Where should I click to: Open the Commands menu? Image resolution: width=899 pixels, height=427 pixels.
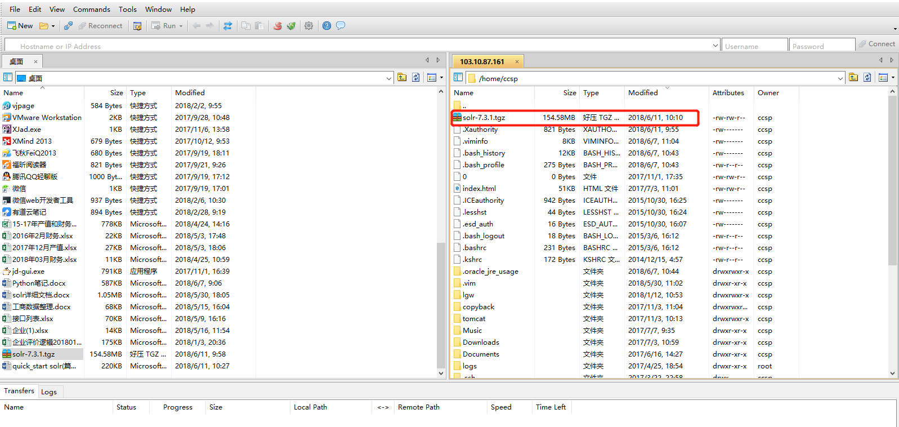(x=91, y=9)
